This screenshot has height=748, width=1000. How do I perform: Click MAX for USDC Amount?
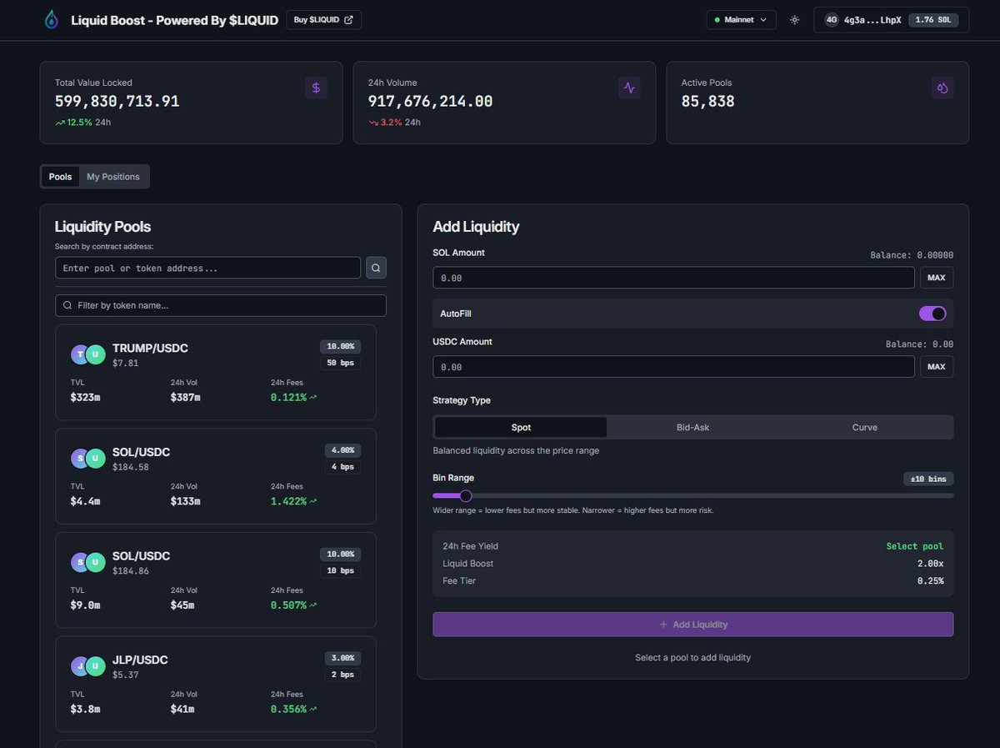pos(937,367)
